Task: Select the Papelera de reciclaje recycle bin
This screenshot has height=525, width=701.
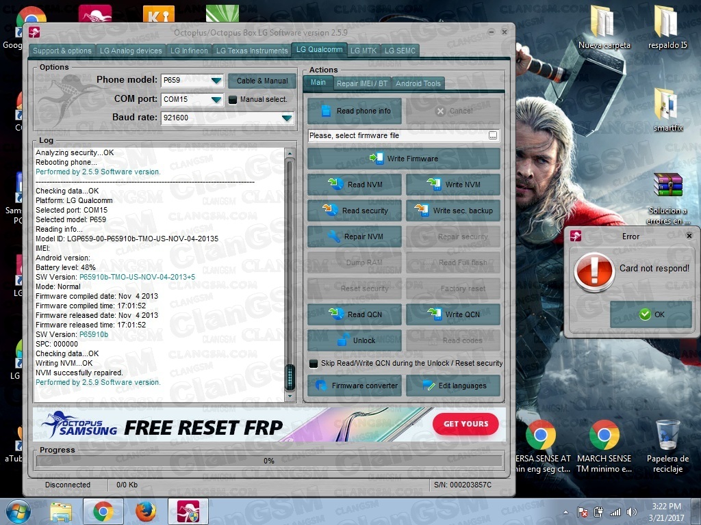Action: coord(668,446)
